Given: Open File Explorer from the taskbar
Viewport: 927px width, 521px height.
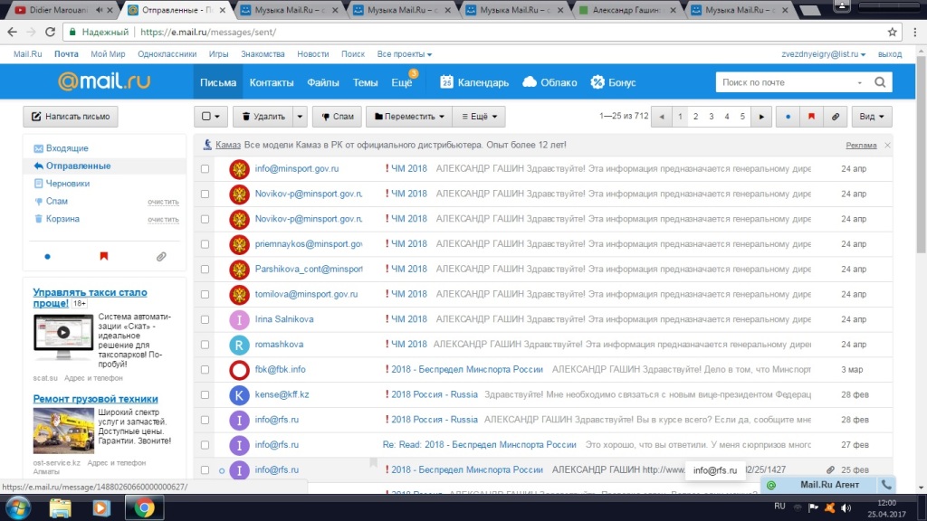Looking at the screenshot, I should (x=60, y=508).
